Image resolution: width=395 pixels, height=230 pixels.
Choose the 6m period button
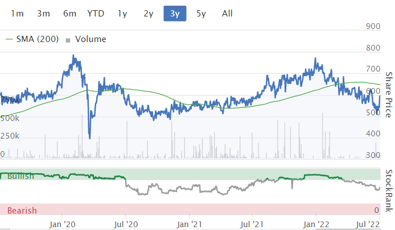70,13
